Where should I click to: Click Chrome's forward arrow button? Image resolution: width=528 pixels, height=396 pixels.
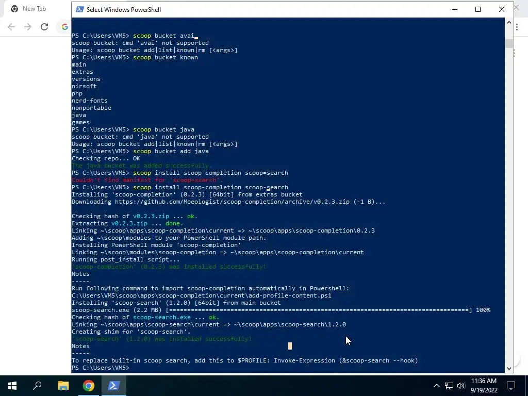[x=28, y=27]
